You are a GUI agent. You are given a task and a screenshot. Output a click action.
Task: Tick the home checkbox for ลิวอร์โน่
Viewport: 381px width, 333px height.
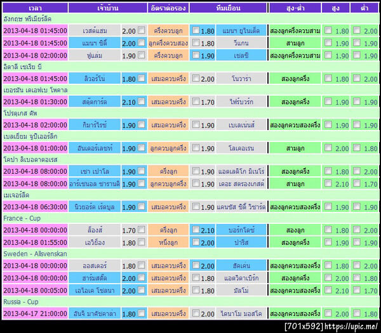pos(141,78)
